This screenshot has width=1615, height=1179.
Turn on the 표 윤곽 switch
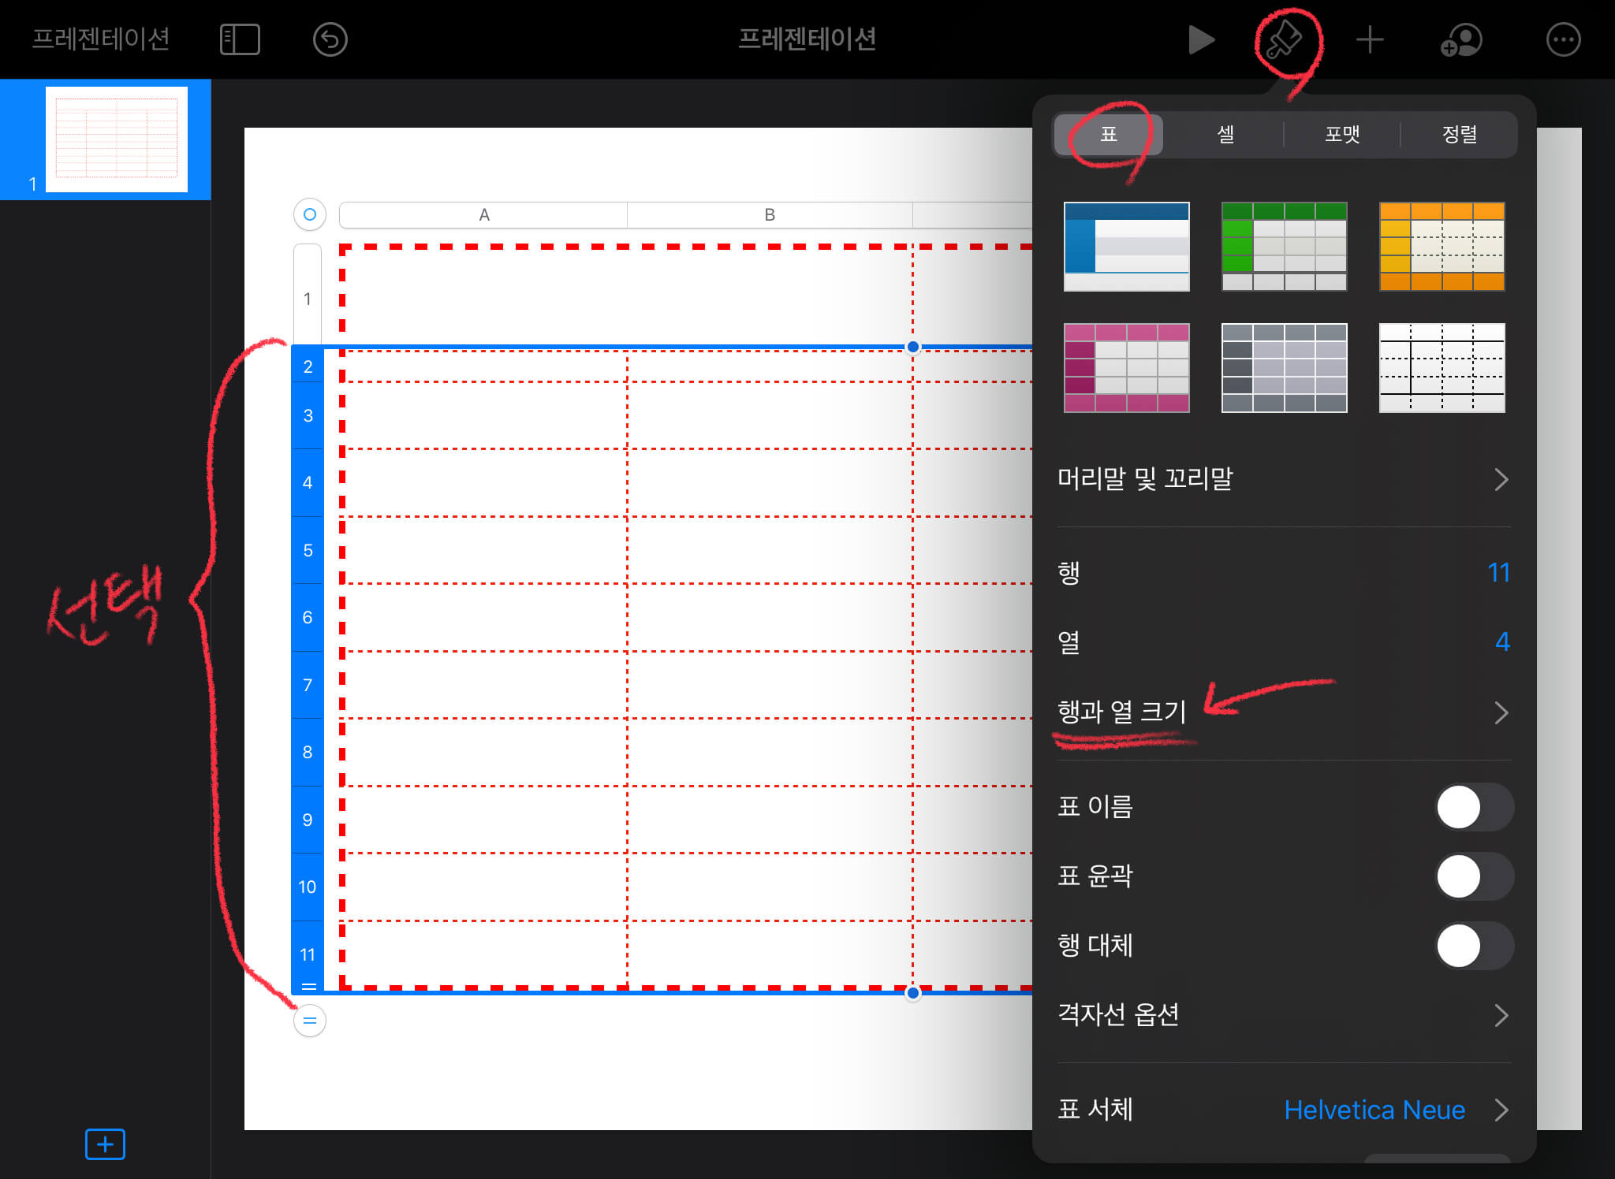[x=1473, y=876]
